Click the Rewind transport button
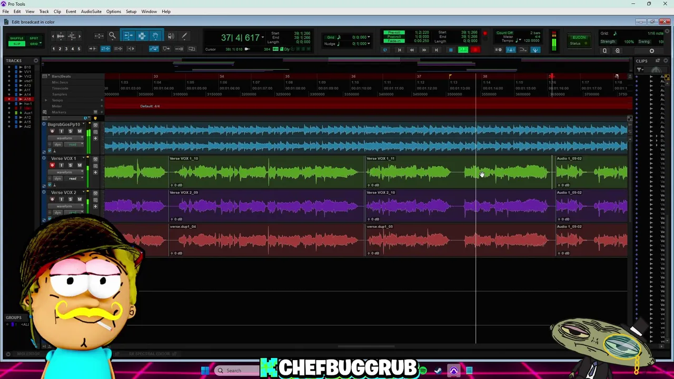Screen dimensions: 674x379 411,50
